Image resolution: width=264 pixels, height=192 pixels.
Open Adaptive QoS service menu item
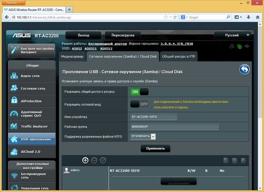[x=32, y=114]
